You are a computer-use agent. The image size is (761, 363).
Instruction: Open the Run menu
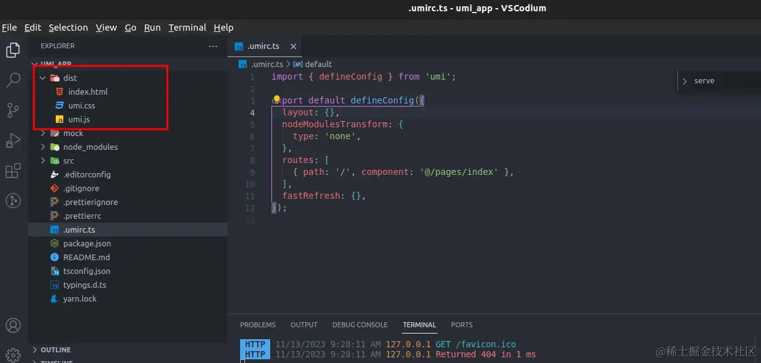coord(152,28)
